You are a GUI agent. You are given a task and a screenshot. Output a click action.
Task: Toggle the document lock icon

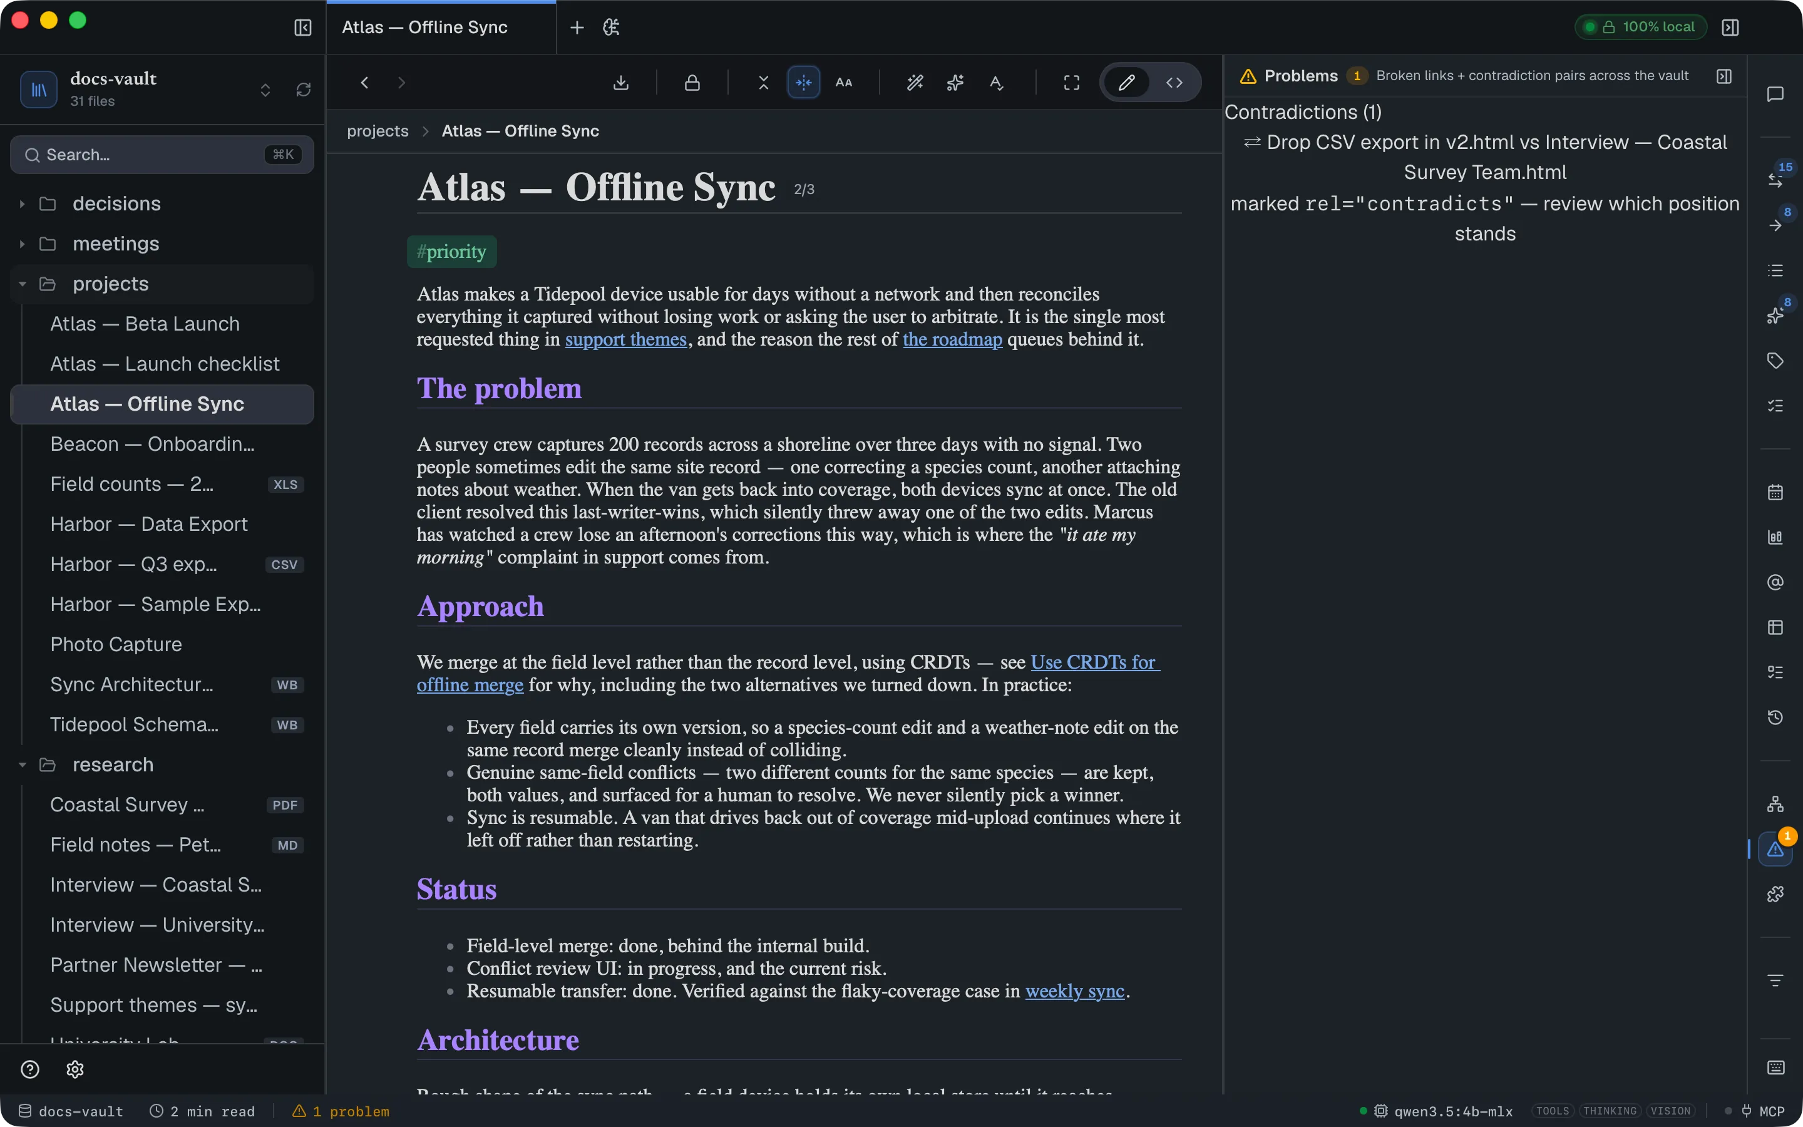[x=692, y=83]
